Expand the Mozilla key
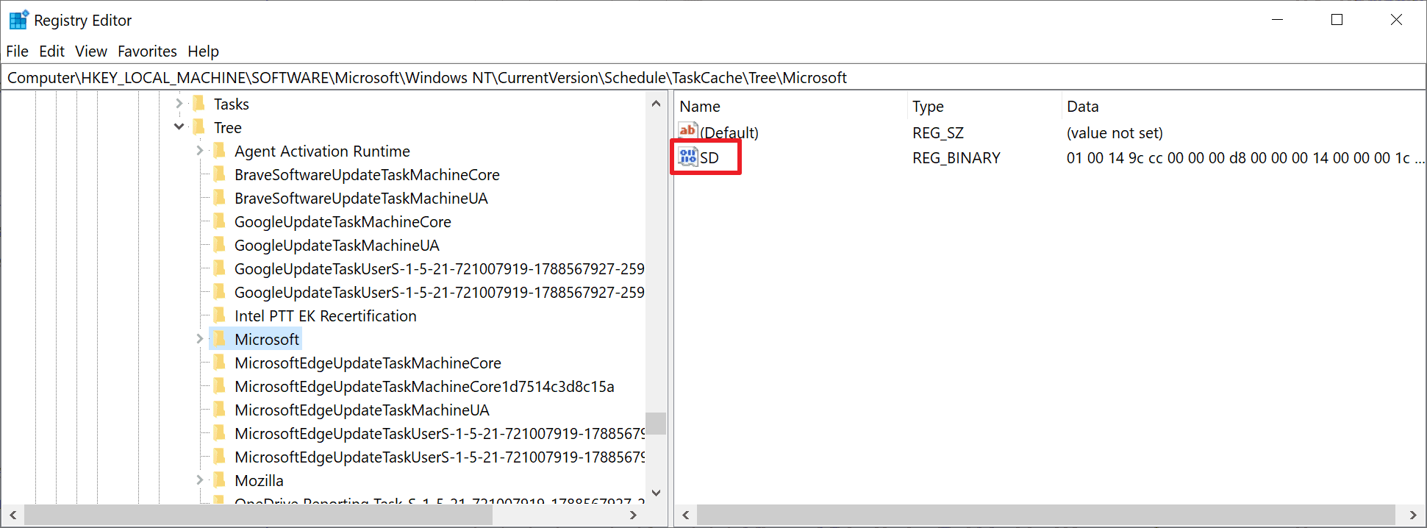Viewport: 1427px width, 528px height. point(199,480)
